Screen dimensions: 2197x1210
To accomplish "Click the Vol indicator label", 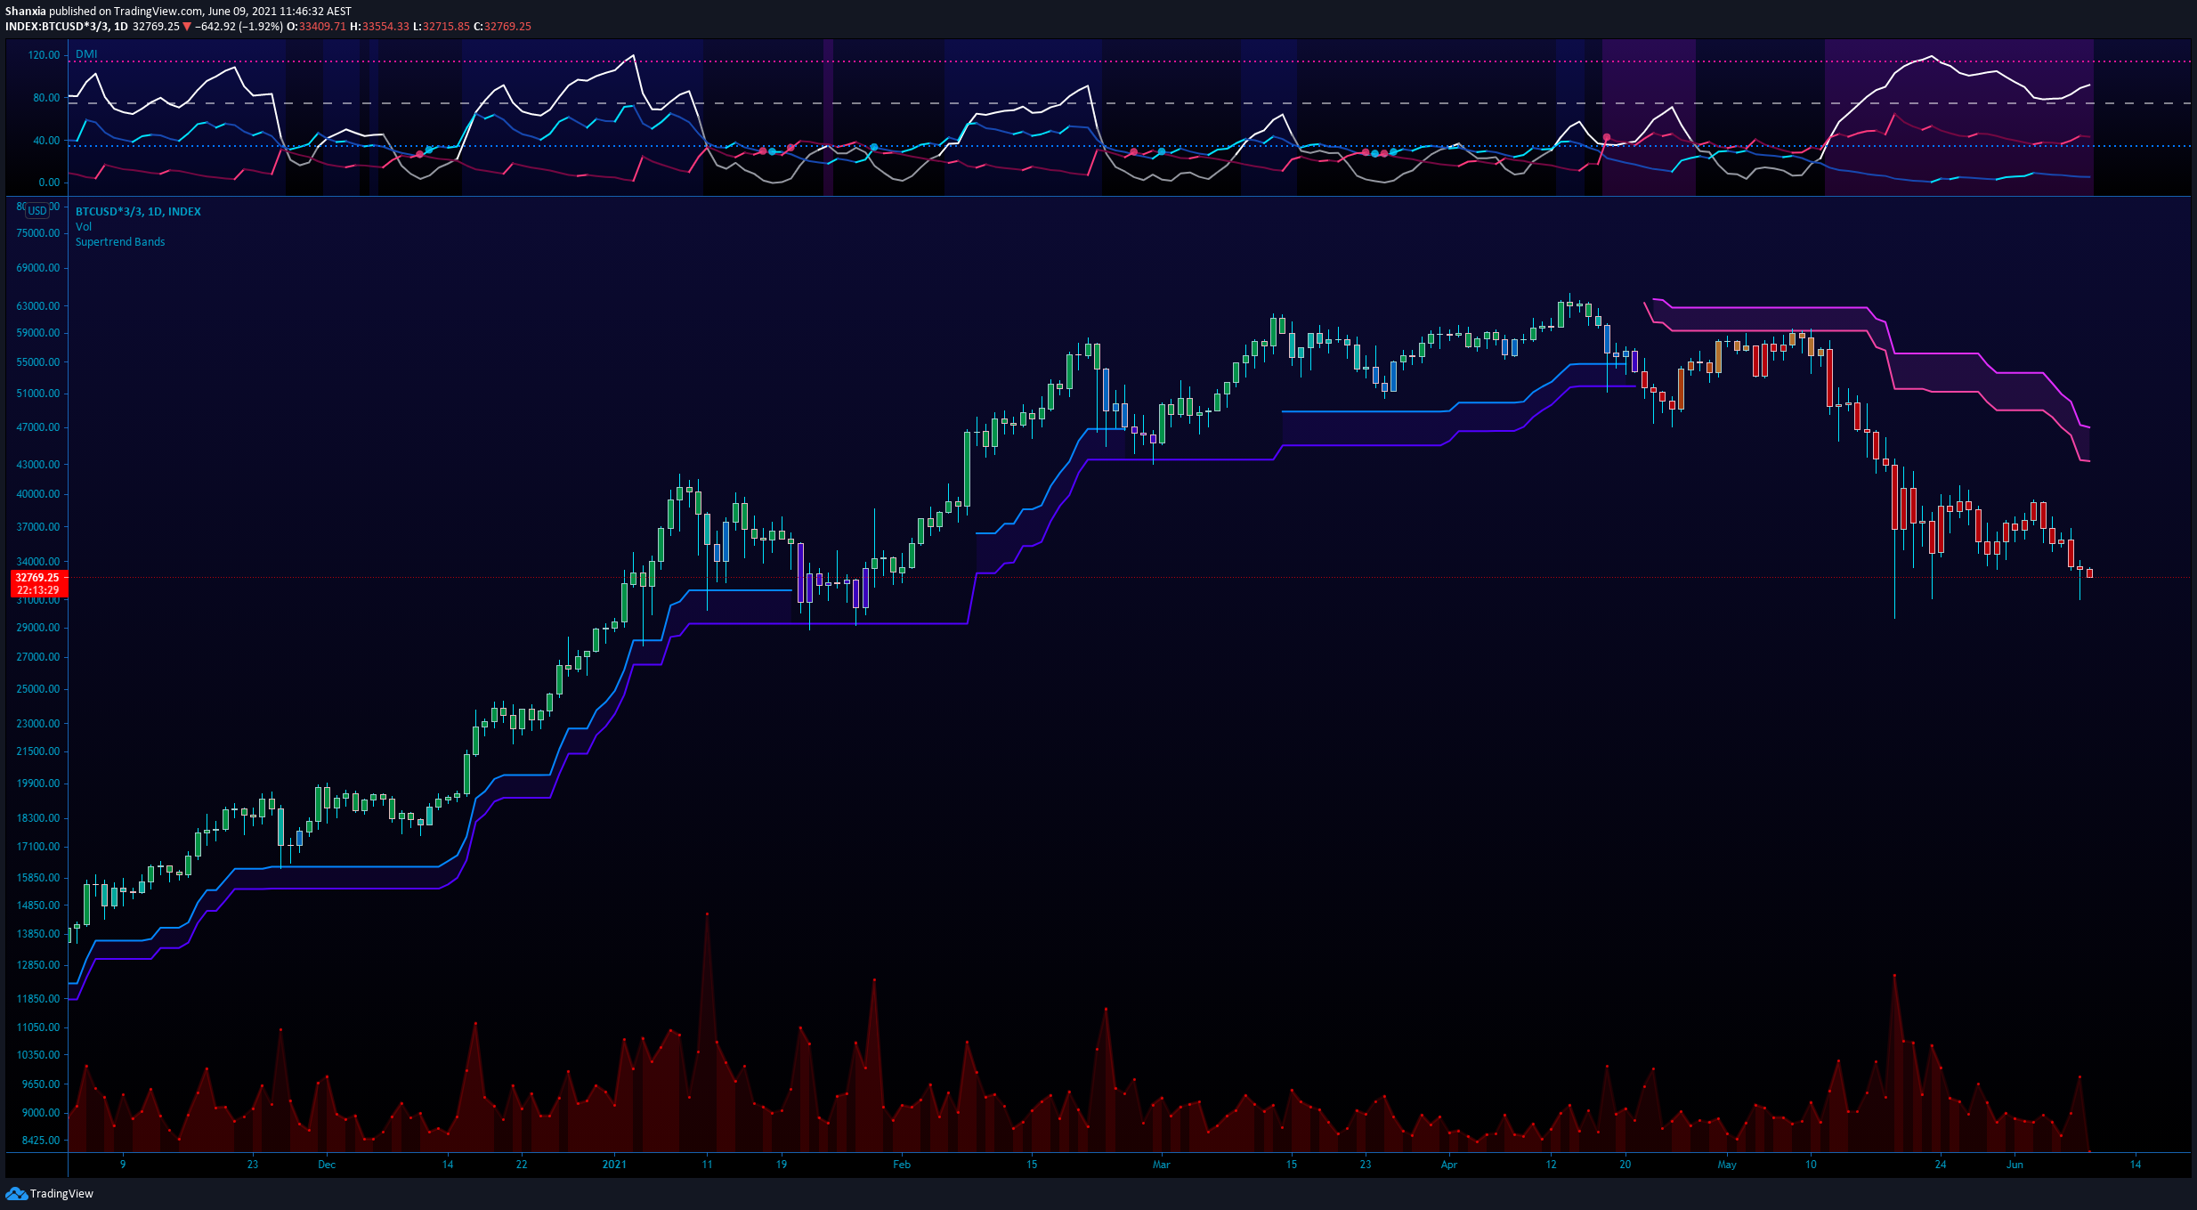I will 84,227.
